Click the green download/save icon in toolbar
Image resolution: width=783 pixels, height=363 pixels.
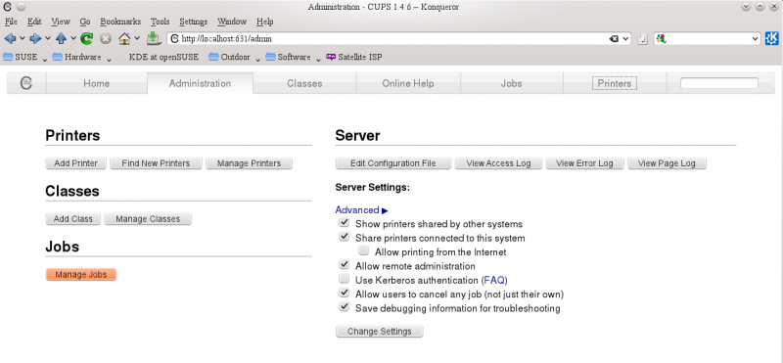[x=153, y=38]
